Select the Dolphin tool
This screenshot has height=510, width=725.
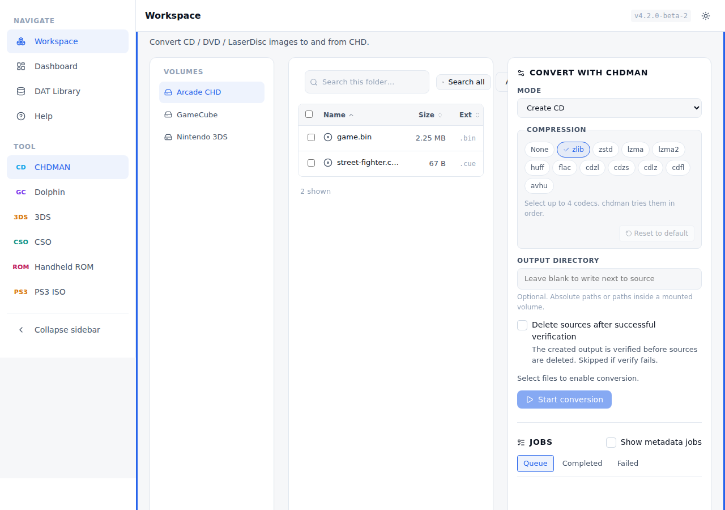(67, 192)
